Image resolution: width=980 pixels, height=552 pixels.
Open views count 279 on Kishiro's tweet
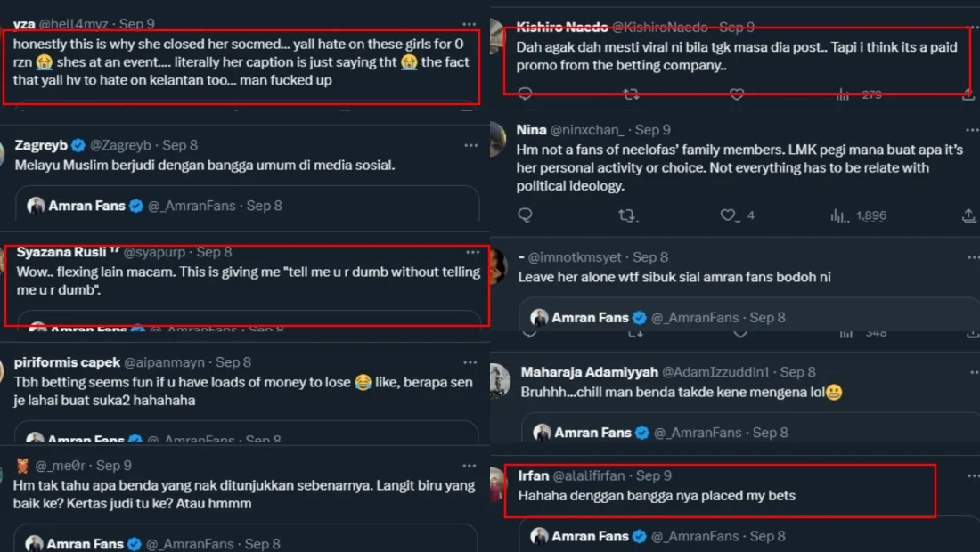click(x=843, y=93)
